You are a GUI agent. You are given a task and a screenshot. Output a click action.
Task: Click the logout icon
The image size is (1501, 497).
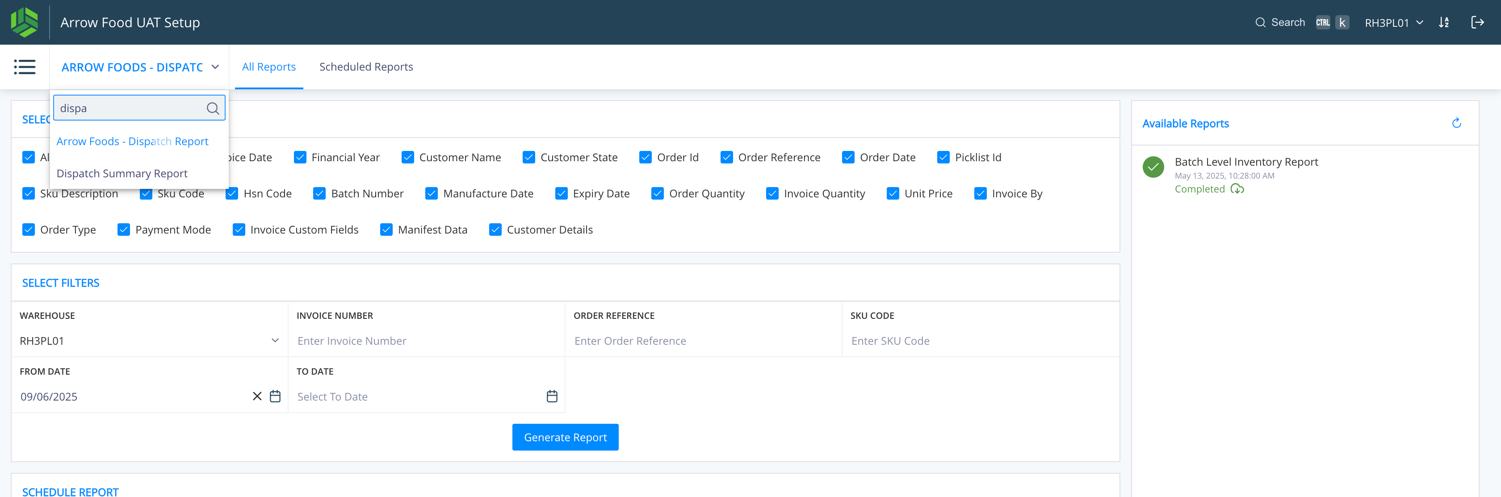click(1477, 23)
